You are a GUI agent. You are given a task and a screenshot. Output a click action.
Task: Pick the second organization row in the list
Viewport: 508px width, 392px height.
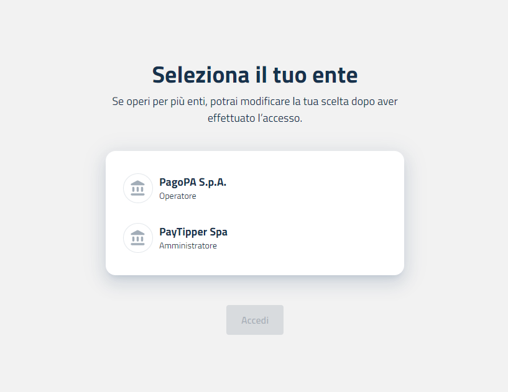(x=255, y=238)
